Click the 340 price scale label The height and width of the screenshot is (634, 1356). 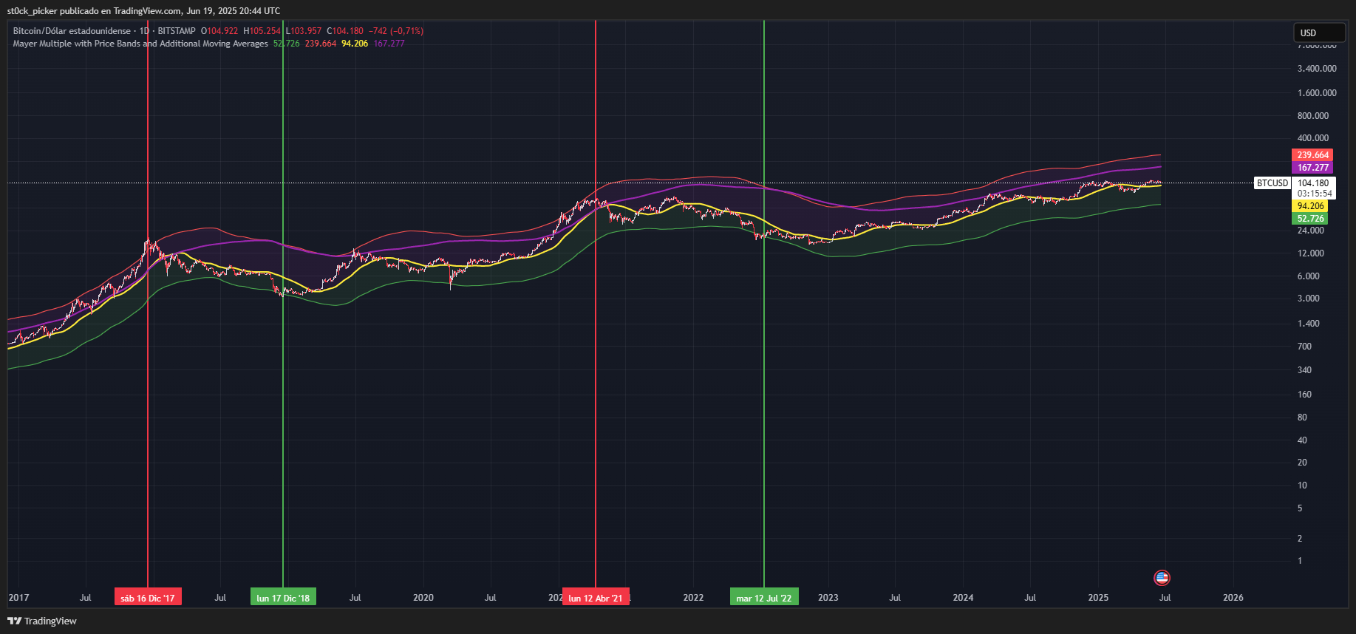pos(1304,370)
